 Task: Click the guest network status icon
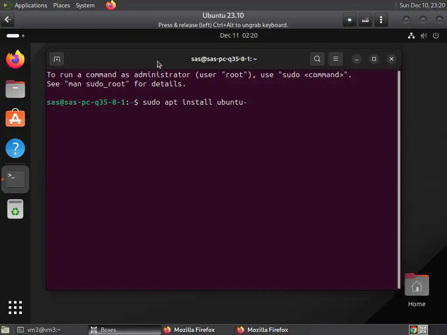[x=411, y=36]
